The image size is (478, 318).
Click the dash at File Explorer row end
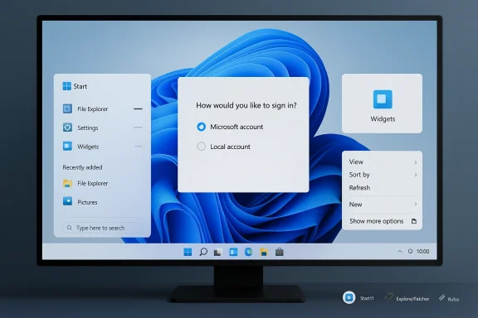pyautogui.click(x=138, y=108)
